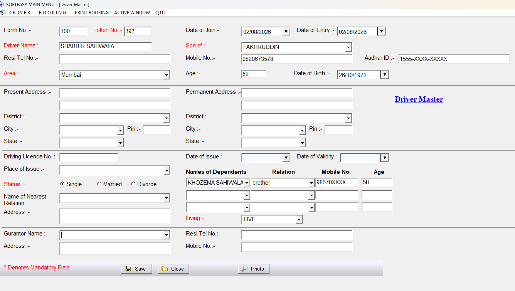Click the Save button
The height and width of the screenshot is (291, 515).
pos(136,269)
